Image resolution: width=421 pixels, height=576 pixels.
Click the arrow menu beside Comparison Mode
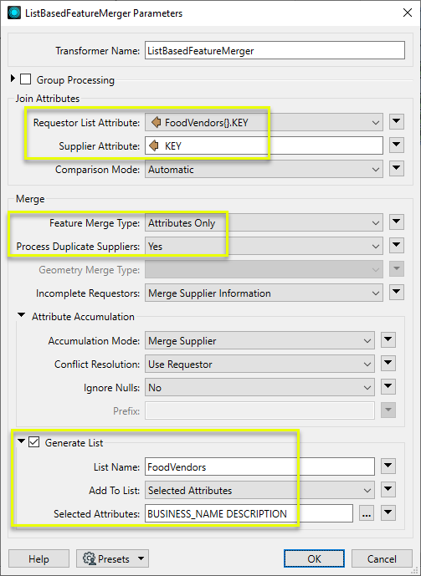point(397,169)
